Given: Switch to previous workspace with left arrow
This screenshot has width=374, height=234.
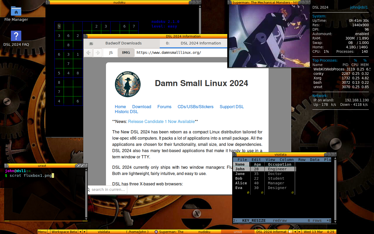Looking at the screenshot, I should pos(80,232).
